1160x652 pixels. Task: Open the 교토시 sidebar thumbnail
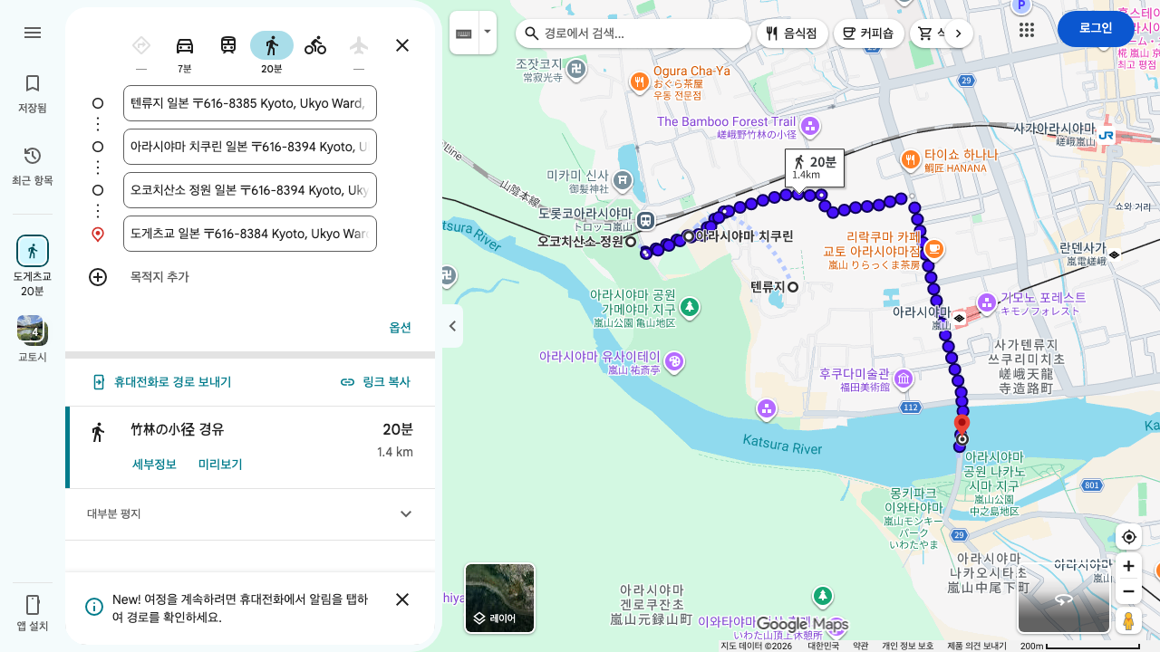(33, 340)
